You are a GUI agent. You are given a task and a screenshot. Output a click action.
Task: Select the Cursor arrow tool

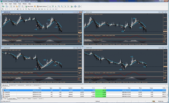point(3,9)
